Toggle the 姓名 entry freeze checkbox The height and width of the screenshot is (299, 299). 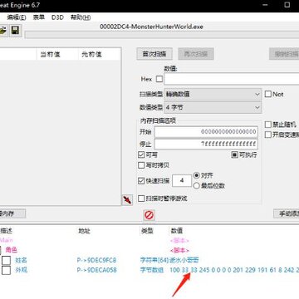pos(7,260)
